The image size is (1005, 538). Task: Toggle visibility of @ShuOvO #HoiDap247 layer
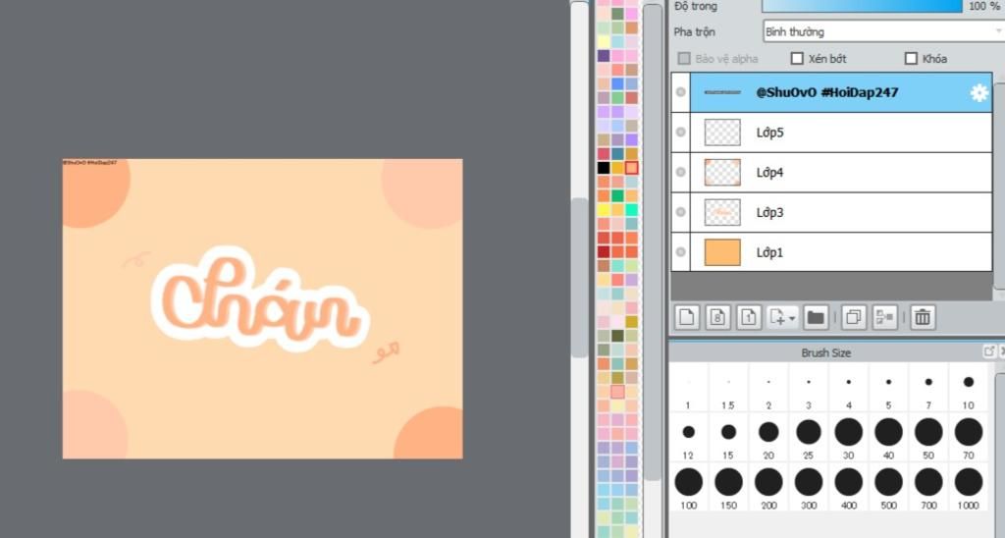[681, 92]
